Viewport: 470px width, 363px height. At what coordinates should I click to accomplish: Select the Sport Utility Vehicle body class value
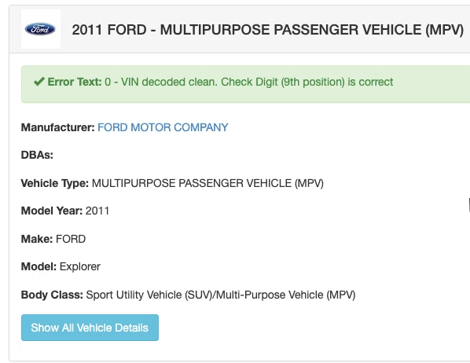[x=221, y=295]
